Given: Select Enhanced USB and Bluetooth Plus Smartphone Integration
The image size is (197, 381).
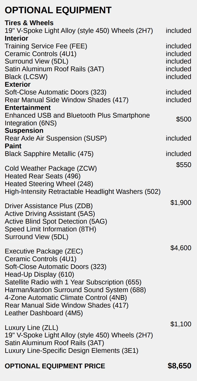Looking at the screenshot, I should 77,119.
